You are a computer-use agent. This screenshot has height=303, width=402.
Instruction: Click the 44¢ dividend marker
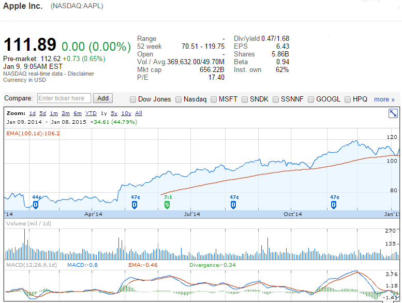pyautogui.click(x=36, y=205)
